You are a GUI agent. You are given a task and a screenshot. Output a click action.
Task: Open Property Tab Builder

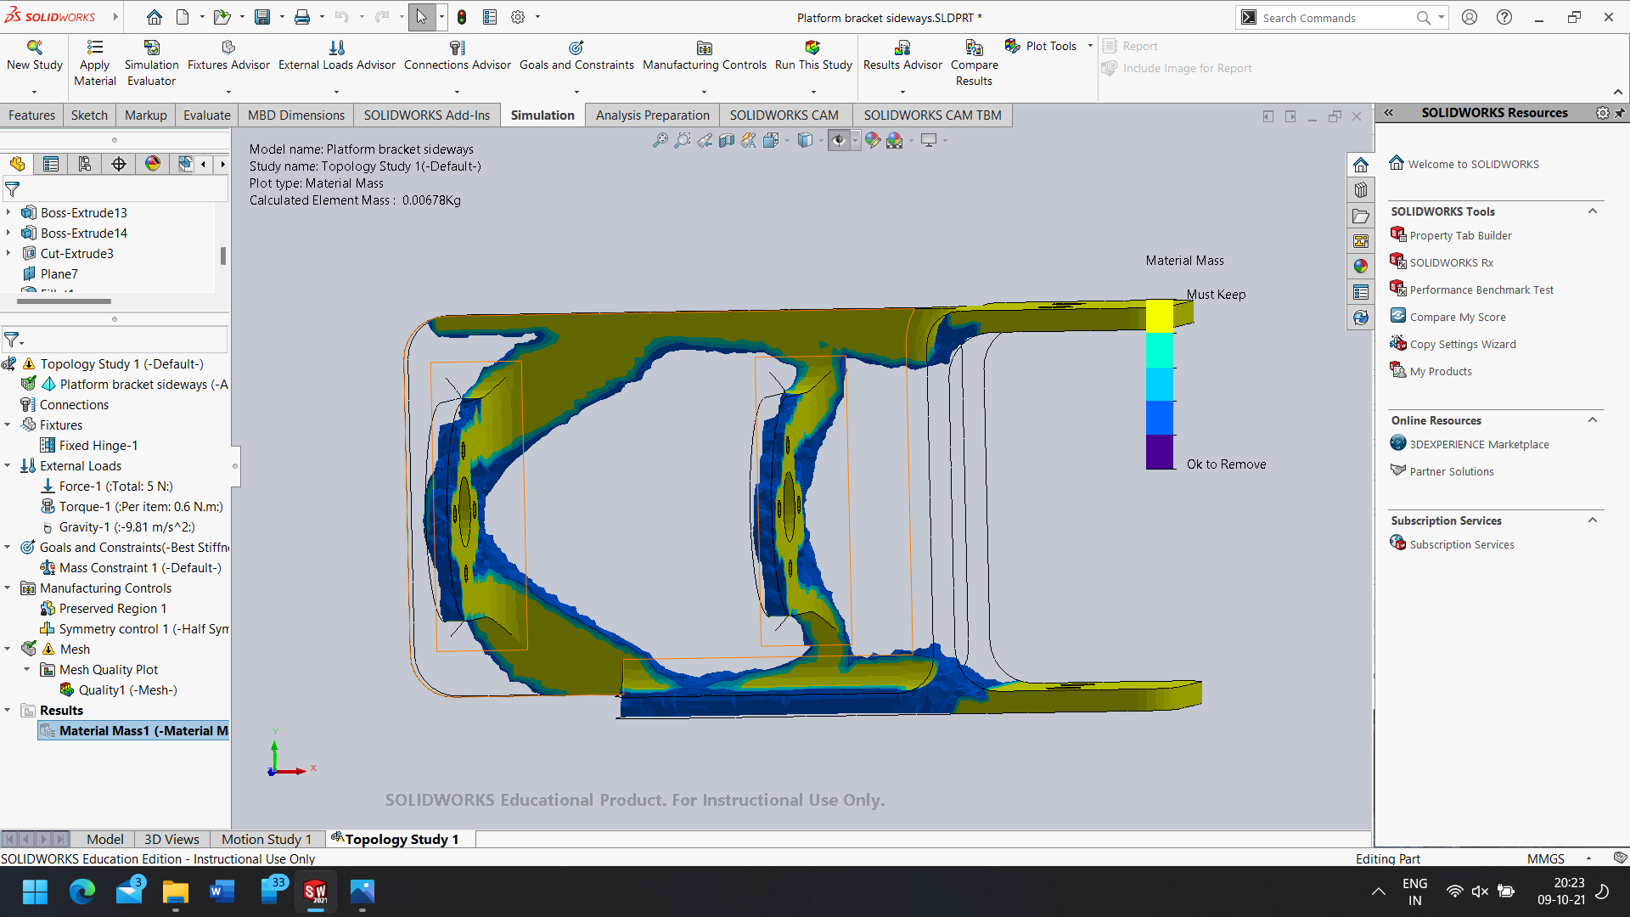point(1460,235)
